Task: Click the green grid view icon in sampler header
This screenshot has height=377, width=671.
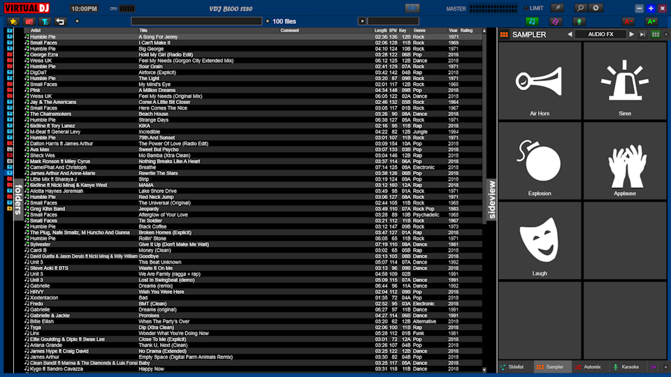Action: tap(655, 35)
